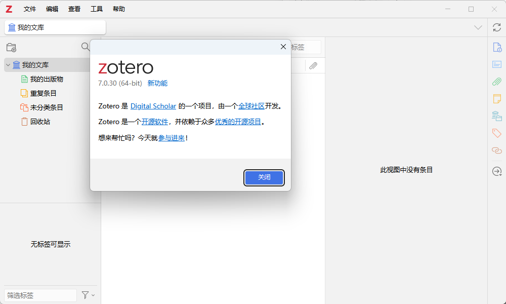Open the 帮助 menu
Viewport: 506px width, 304px height.
click(x=118, y=9)
